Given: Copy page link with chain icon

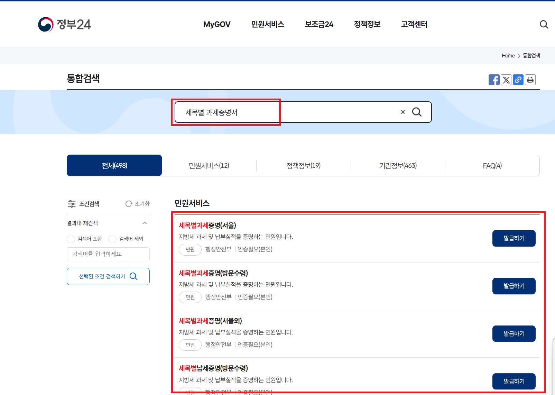Looking at the screenshot, I should pyautogui.click(x=518, y=80).
